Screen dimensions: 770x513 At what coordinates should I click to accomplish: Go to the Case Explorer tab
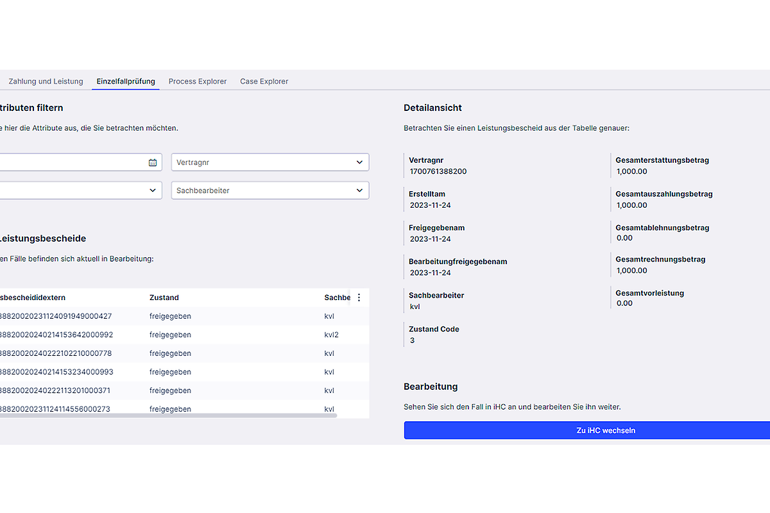[264, 81]
